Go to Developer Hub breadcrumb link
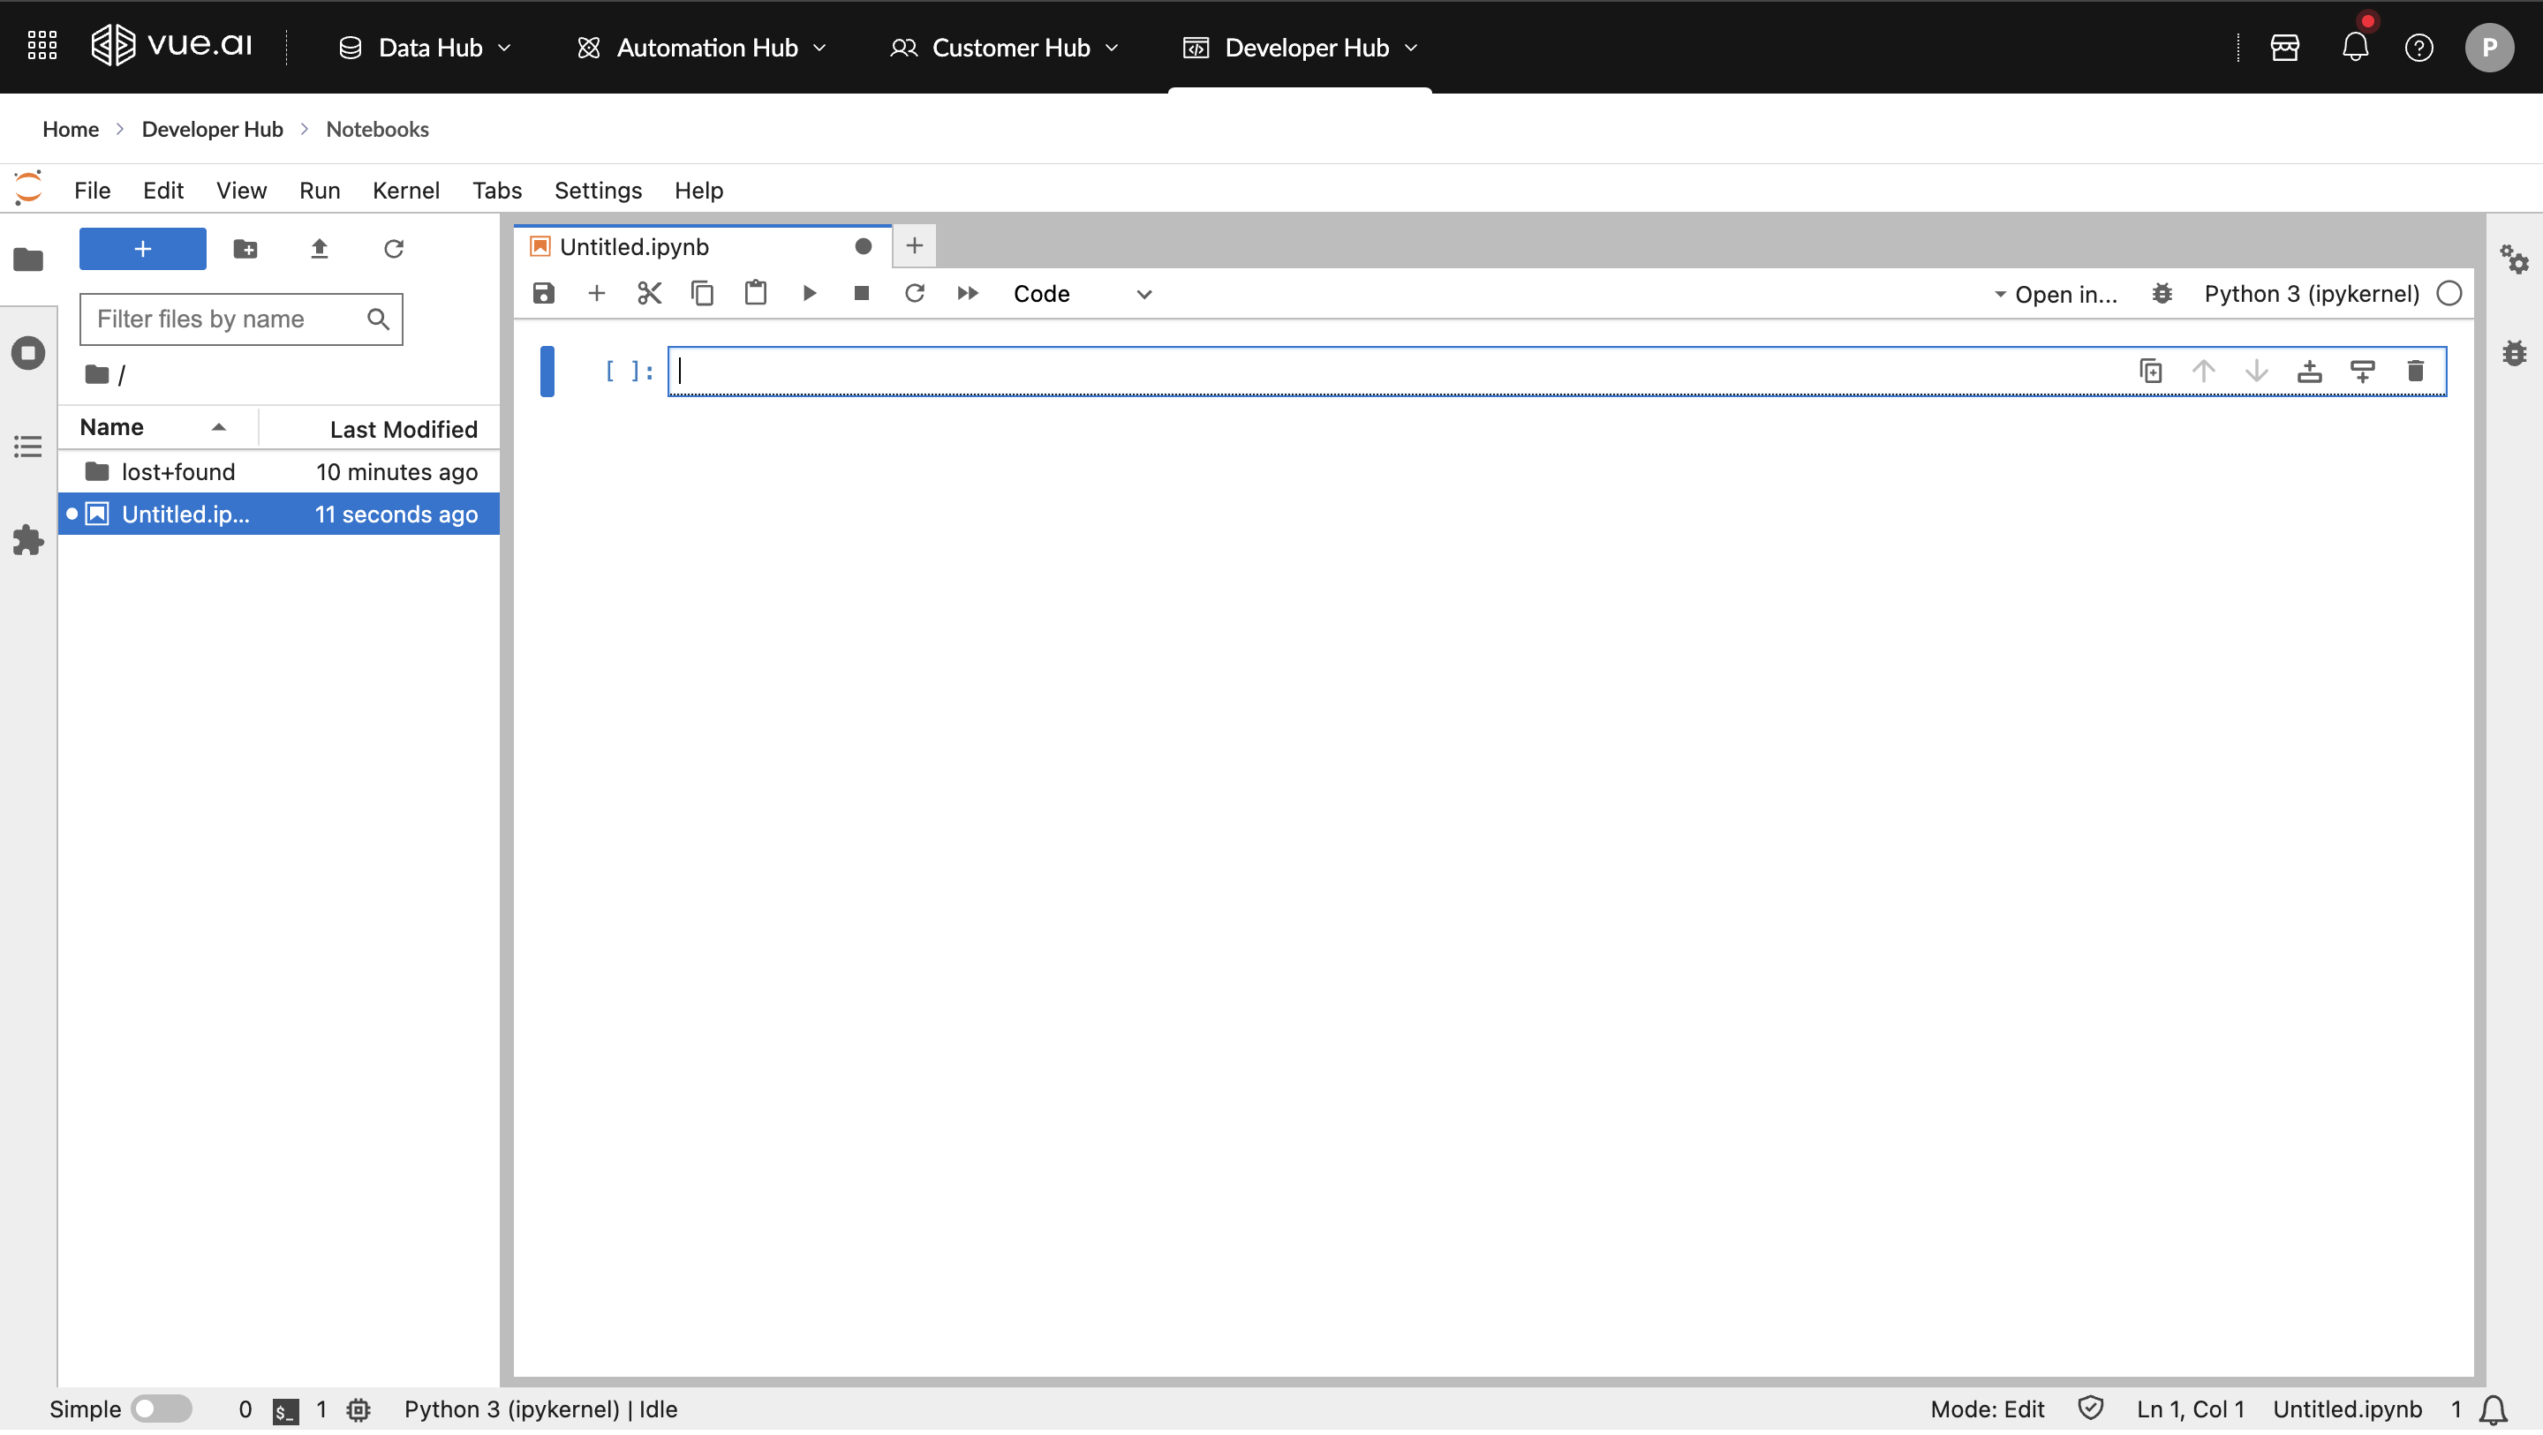This screenshot has width=2543, height=1435. 212,129
